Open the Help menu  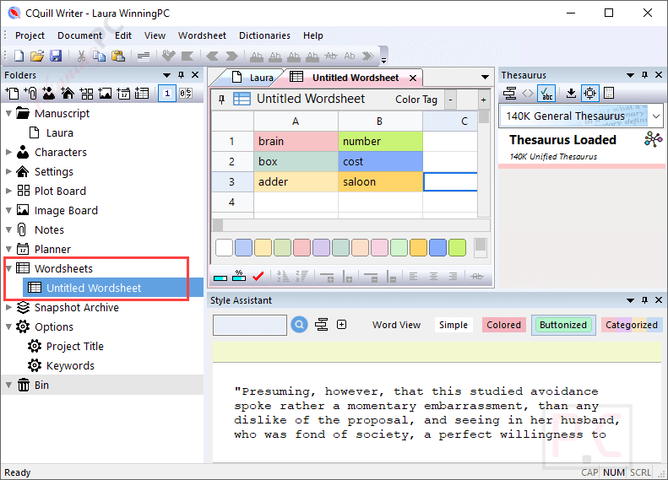(x=313, y=35)
